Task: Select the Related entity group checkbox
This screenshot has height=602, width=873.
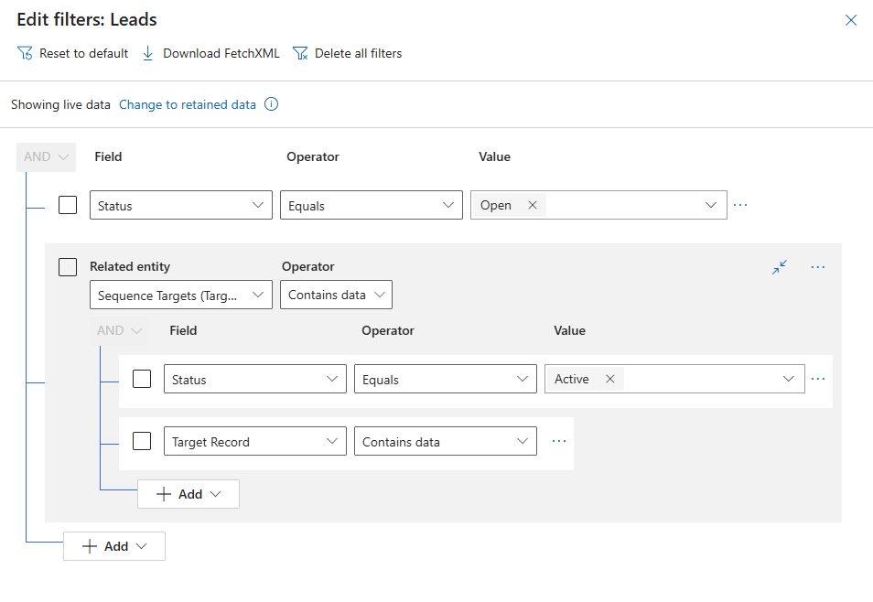Action: (68, 267)
